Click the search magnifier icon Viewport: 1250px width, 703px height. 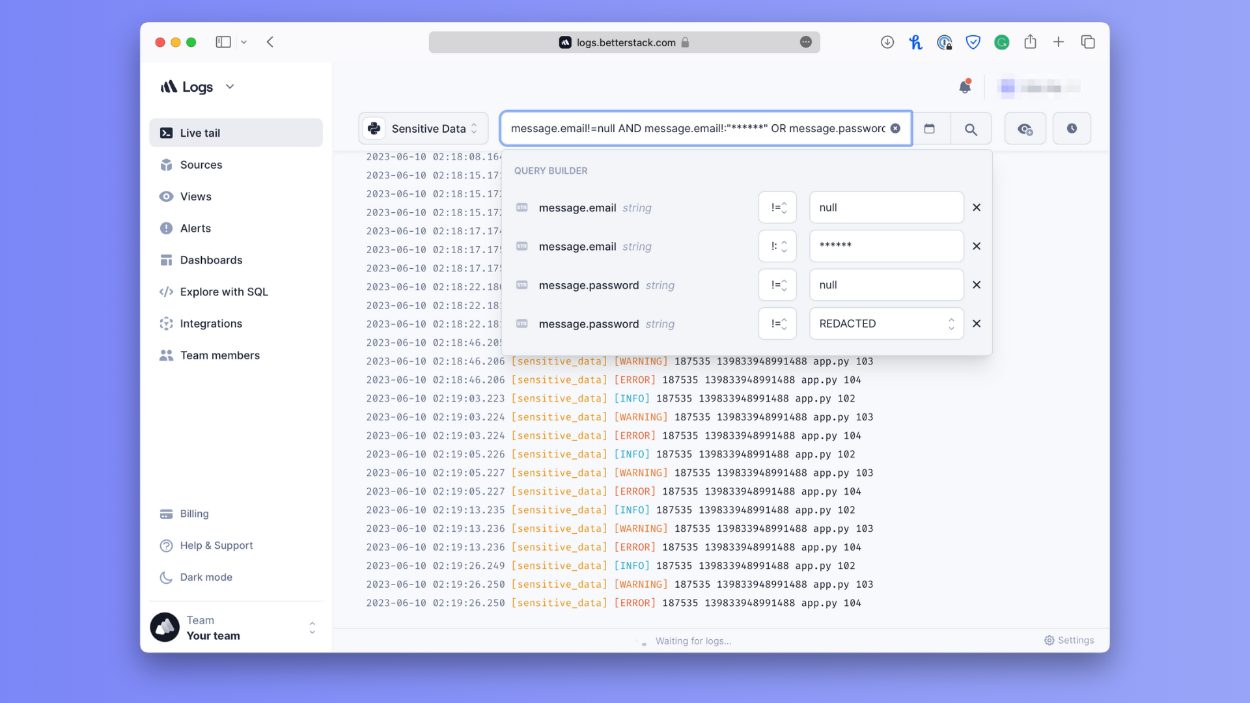pos(971,128)
